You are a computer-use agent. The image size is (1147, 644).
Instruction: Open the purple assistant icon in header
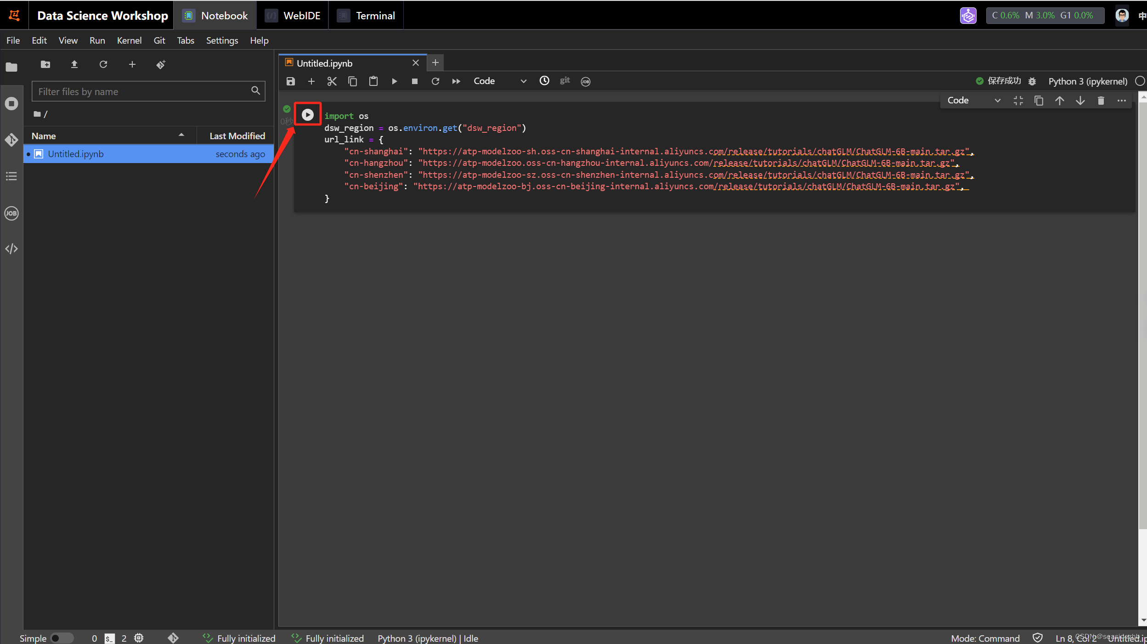pyautogui.click(x=968, y=16)
